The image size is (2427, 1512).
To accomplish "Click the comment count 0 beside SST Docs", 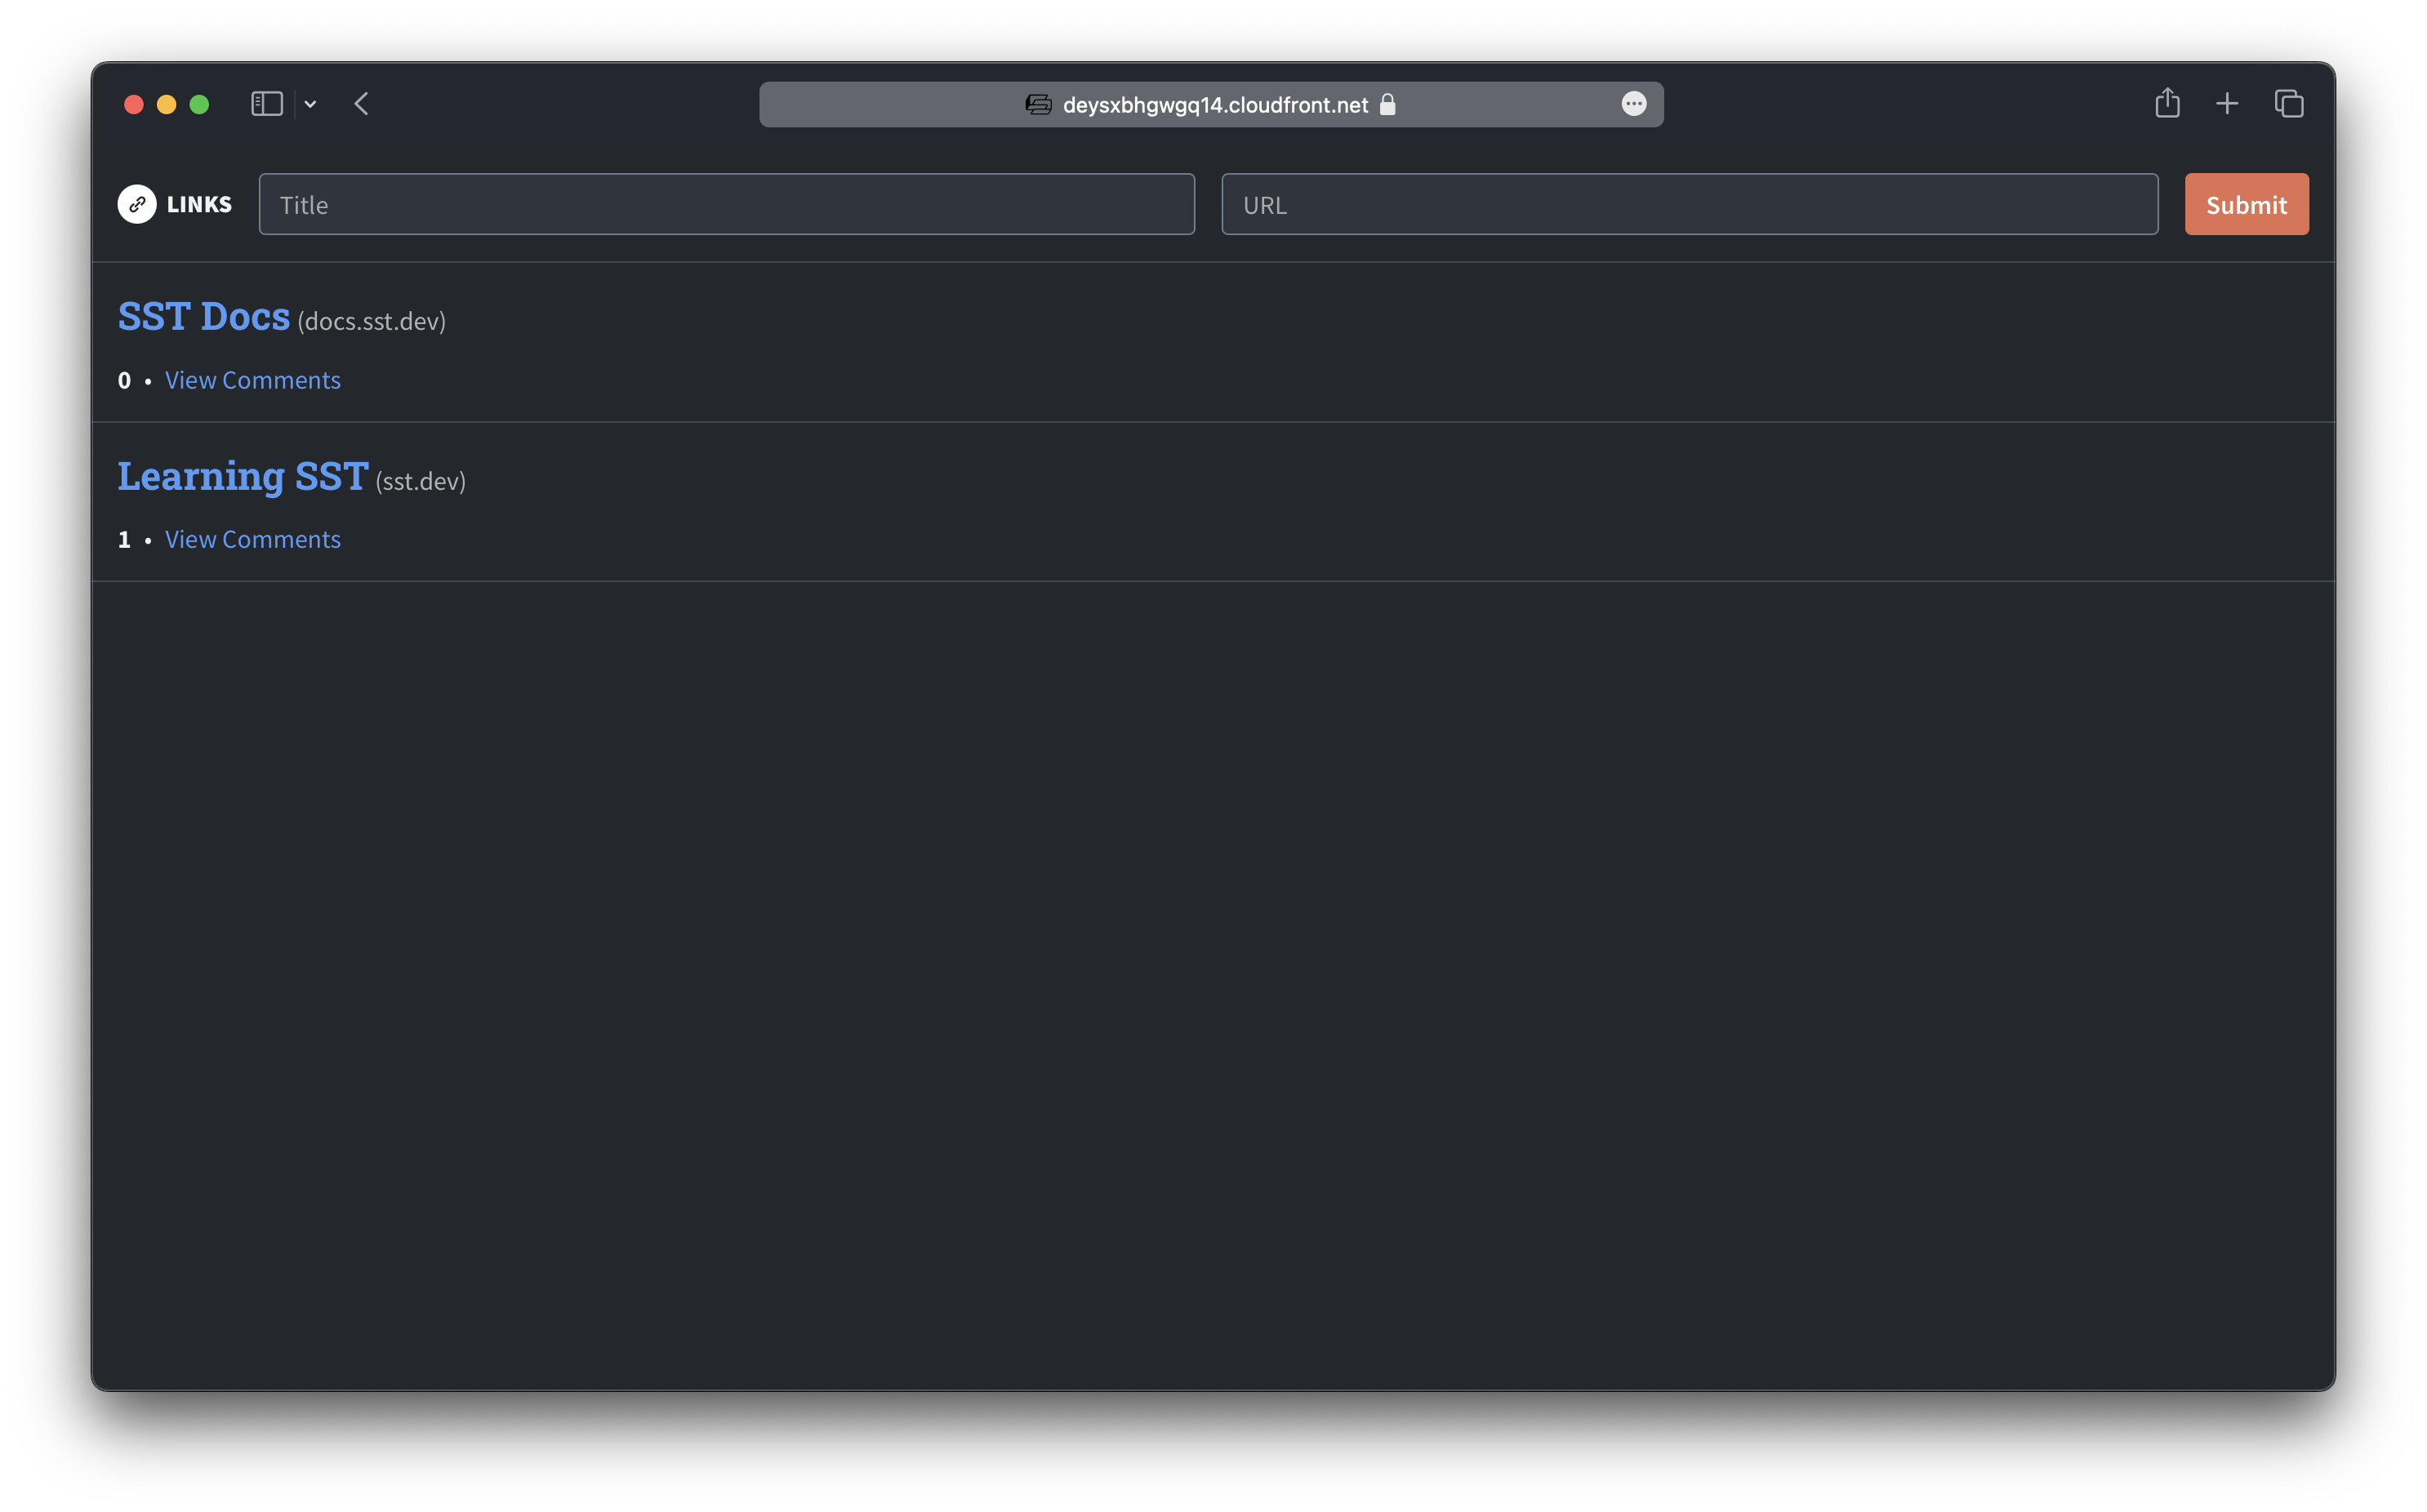I will pyautogui.click(x=123, y=378).
